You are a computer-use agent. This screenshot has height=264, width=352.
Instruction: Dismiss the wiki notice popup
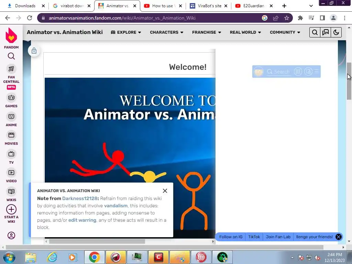(x=165, y=191)
